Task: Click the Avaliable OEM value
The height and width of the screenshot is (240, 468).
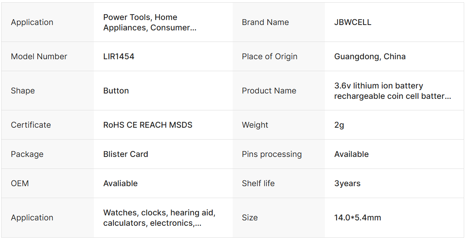Action: coord(120,183)
